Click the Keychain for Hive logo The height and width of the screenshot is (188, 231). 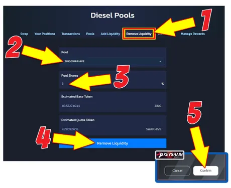(x=170, y=155)
